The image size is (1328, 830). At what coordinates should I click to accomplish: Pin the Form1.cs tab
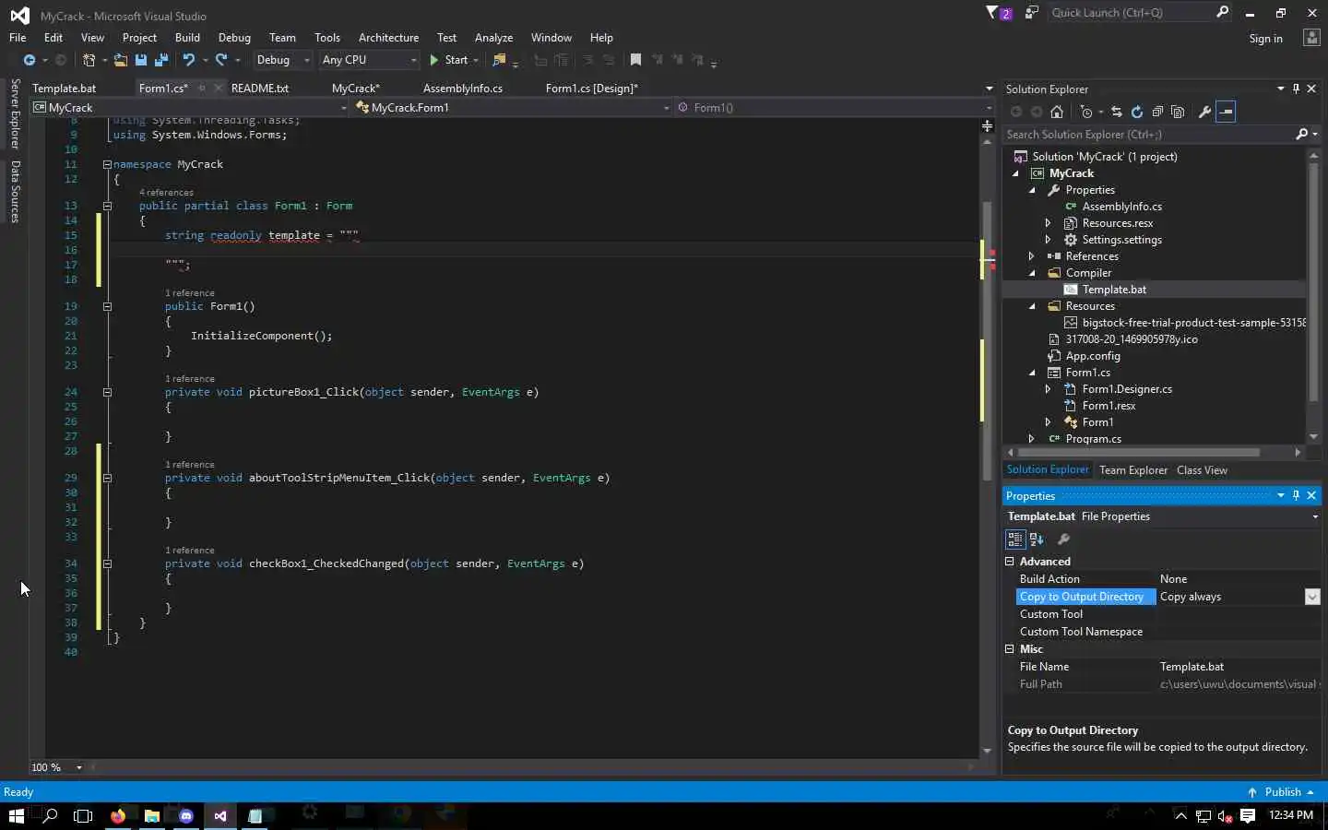coord(202,89)
